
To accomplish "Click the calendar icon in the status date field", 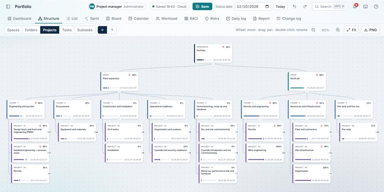I will 267,6.
